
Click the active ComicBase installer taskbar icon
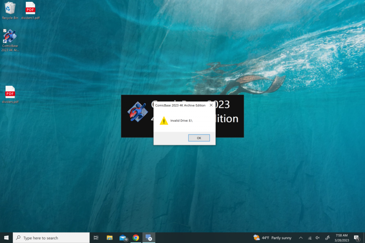tap(149, 238)
